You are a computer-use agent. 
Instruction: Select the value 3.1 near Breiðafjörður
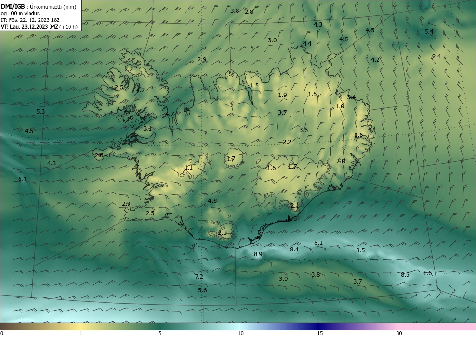click(148, 129)
